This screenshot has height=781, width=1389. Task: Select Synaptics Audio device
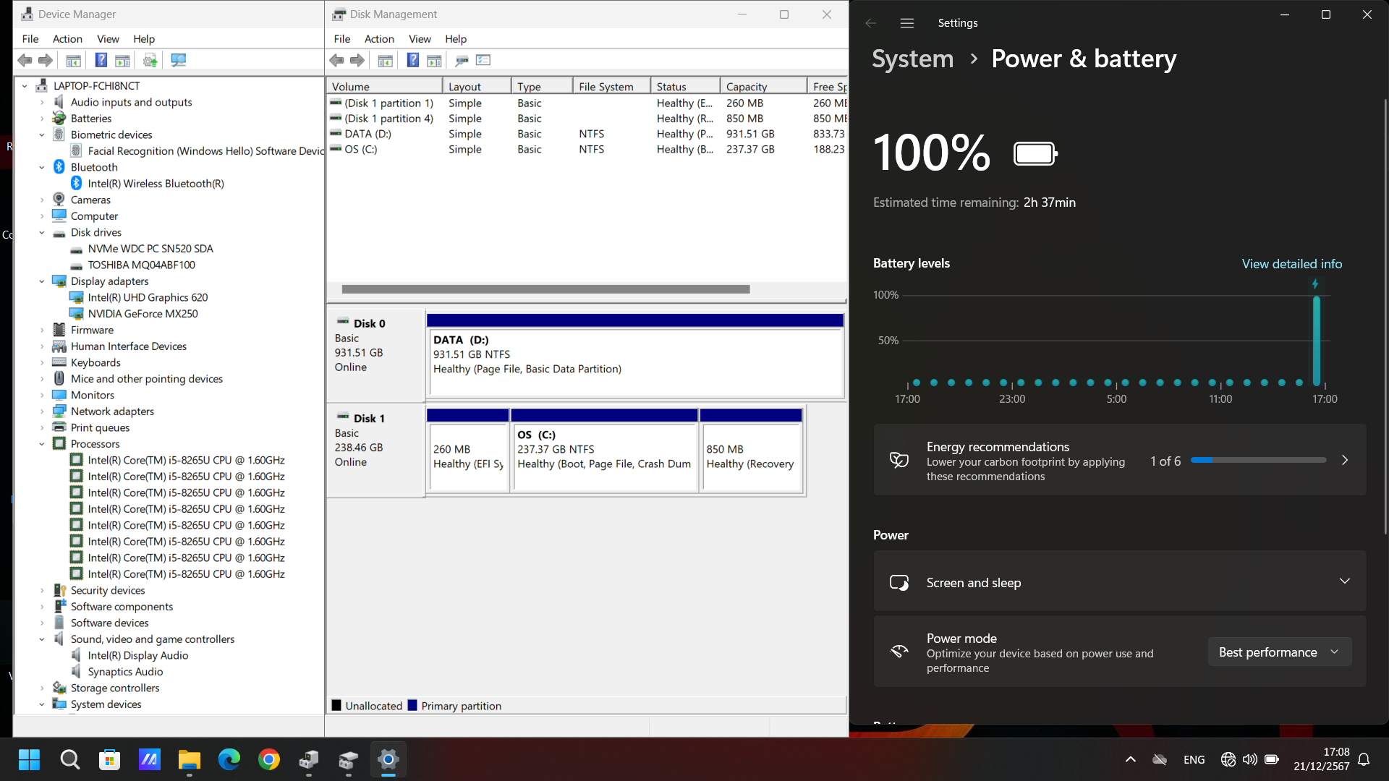[125, 672]
